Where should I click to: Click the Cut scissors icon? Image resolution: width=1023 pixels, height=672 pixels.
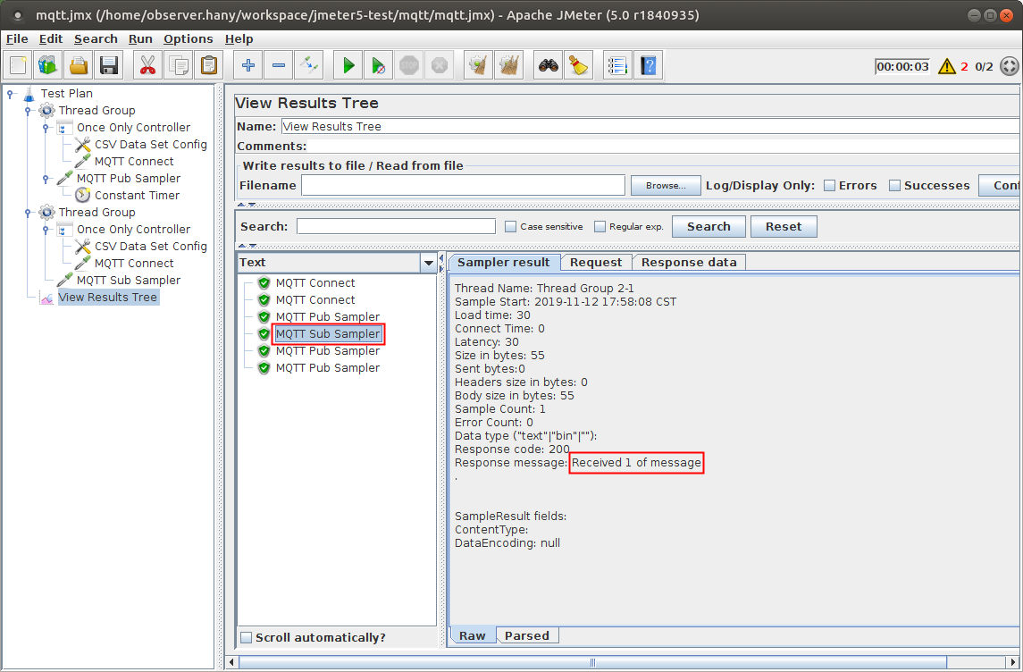pos(148,65)
